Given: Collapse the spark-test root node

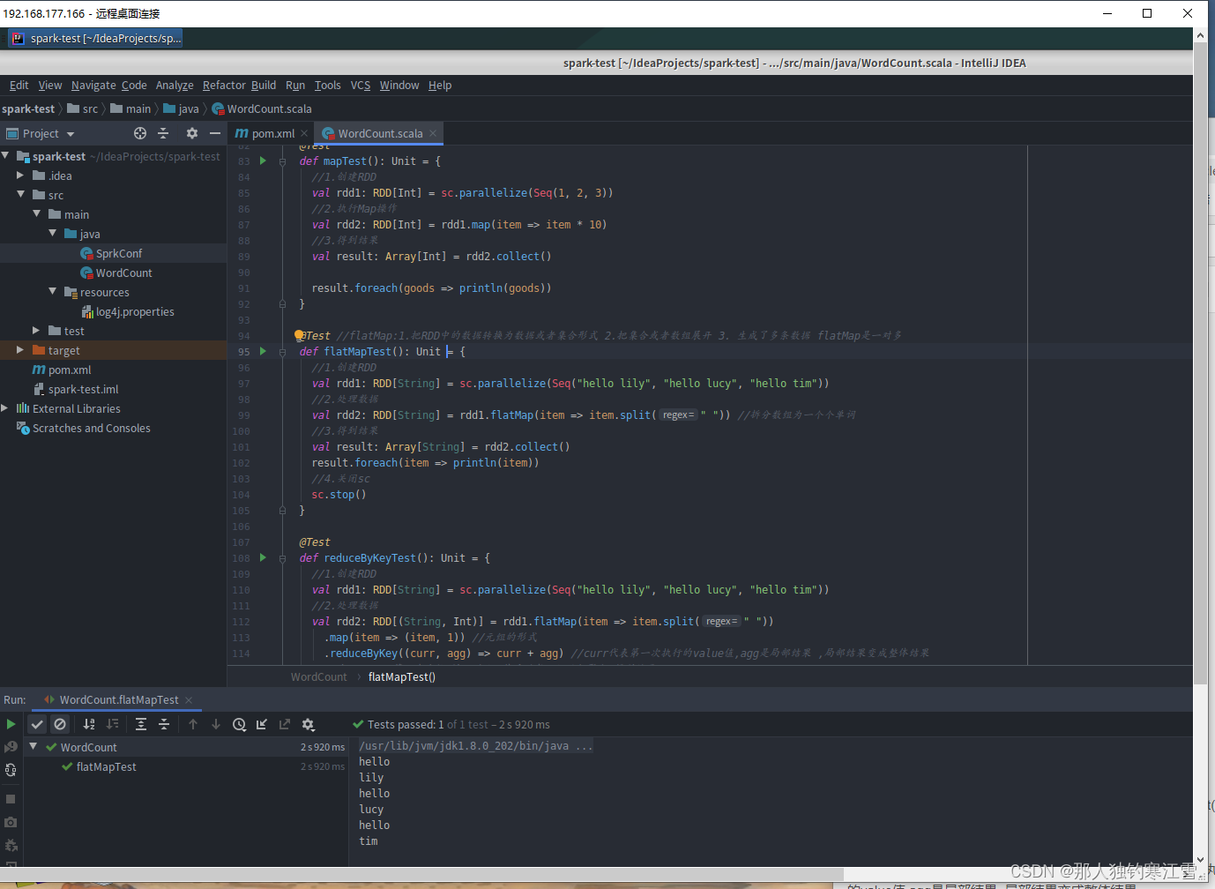Looking at the screenshot, I should tap(5, 156).
